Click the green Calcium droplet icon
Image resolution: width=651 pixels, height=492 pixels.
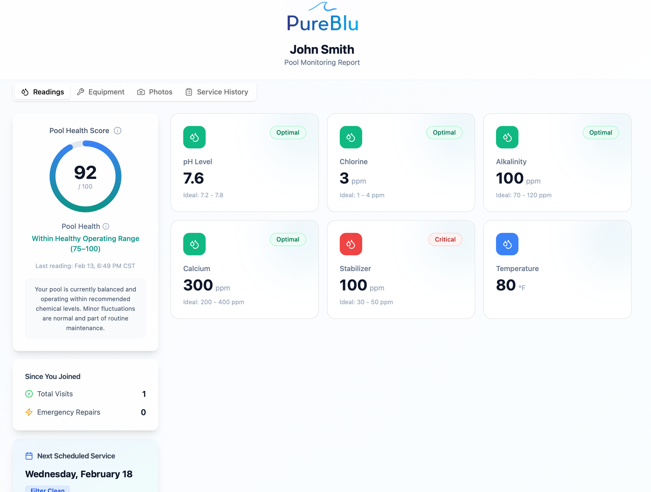coord(194,244)
